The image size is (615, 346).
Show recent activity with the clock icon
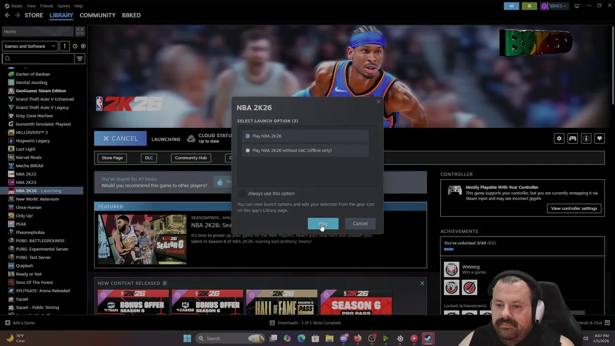74,46
